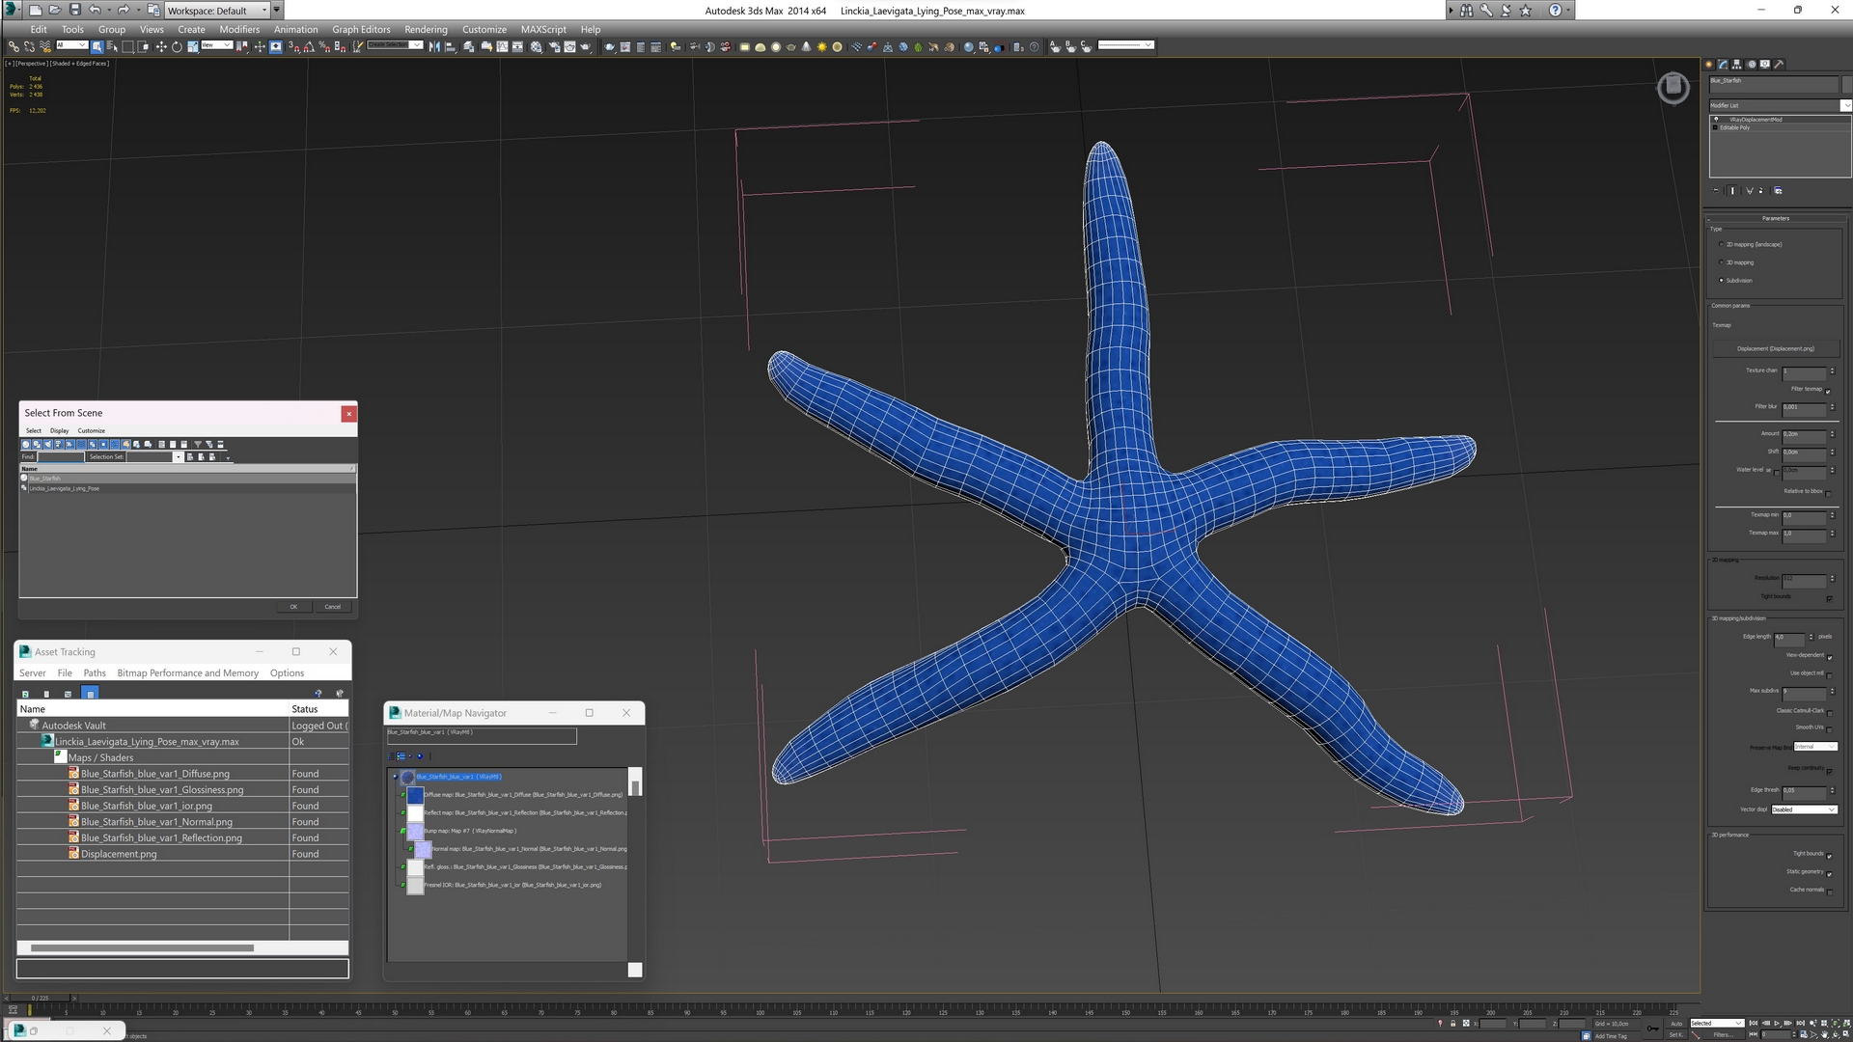Open the Utilities hammer panel tab

[1780, 65]
